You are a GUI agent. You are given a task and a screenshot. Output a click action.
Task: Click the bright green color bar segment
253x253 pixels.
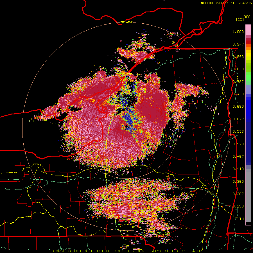248,77
